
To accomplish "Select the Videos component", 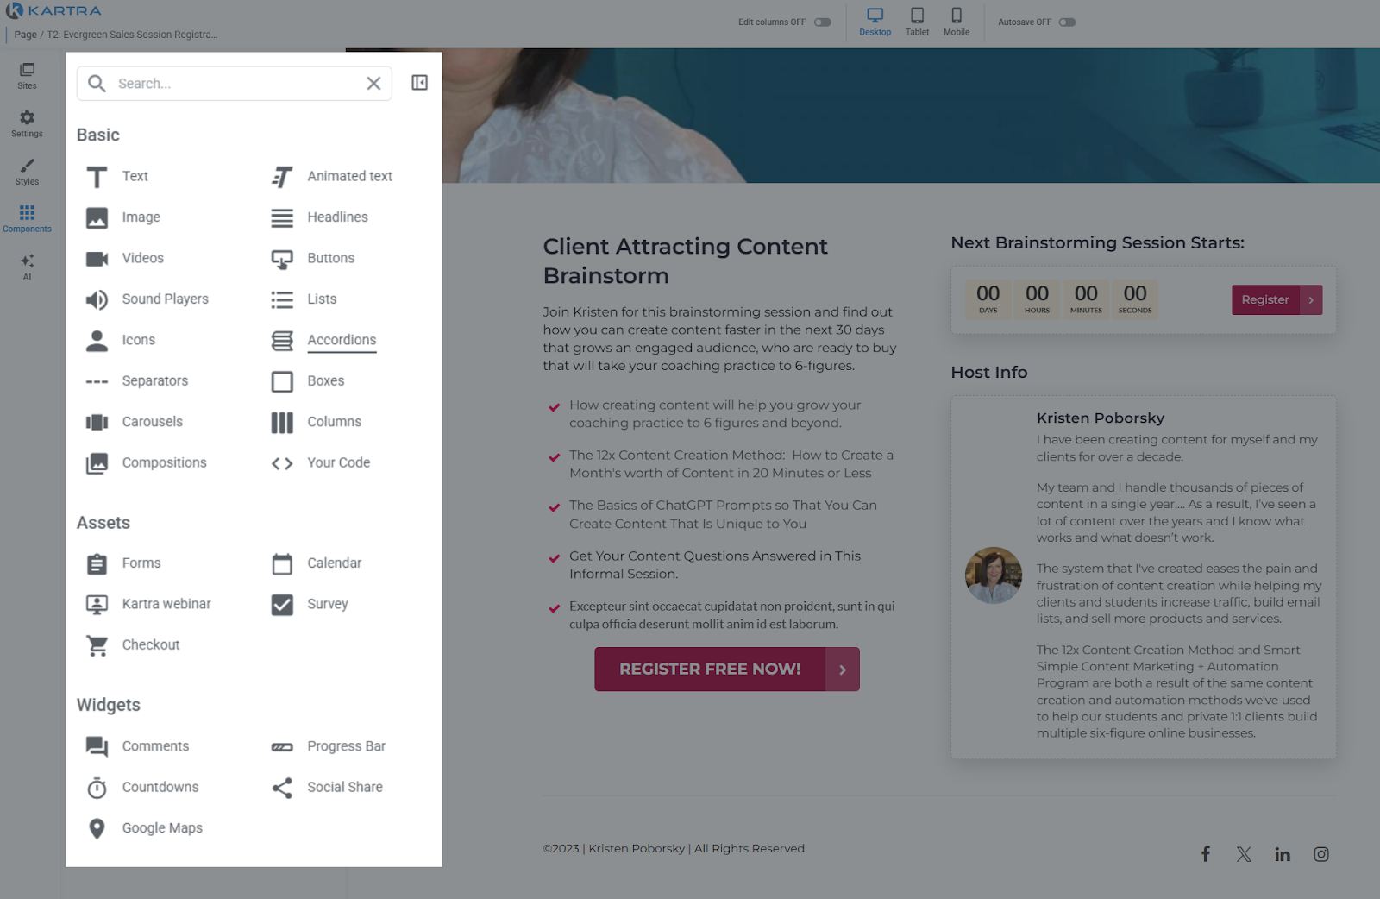I will pyautogui.click(x=125, y=258).
